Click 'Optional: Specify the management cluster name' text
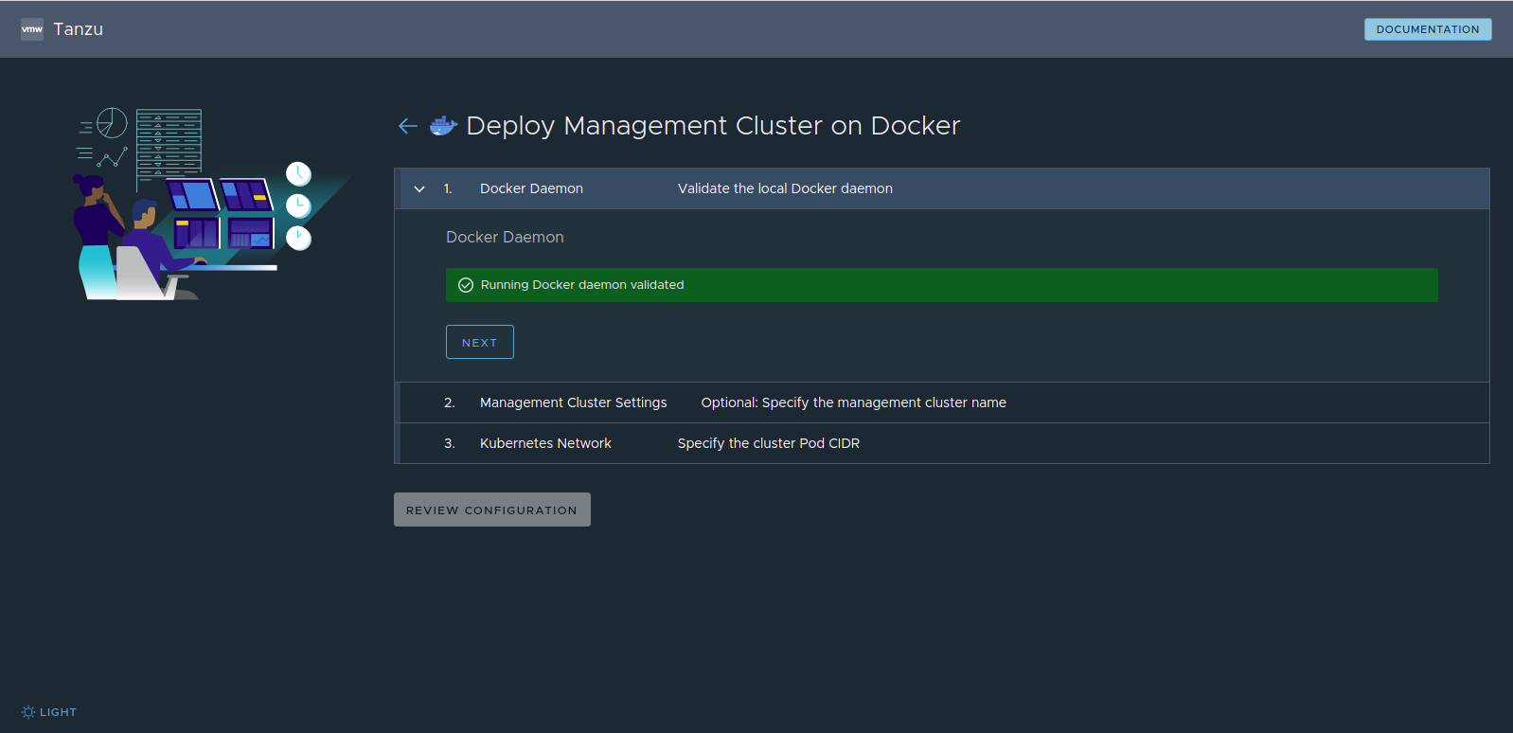Viewport: 1513px width, 733px height. click(x=853, y=402)
